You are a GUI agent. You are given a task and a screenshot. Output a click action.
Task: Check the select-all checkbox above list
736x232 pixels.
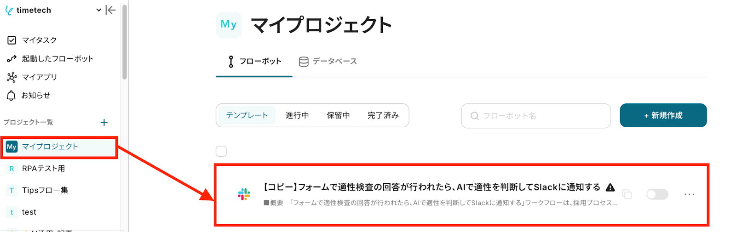tap(221, 151)
